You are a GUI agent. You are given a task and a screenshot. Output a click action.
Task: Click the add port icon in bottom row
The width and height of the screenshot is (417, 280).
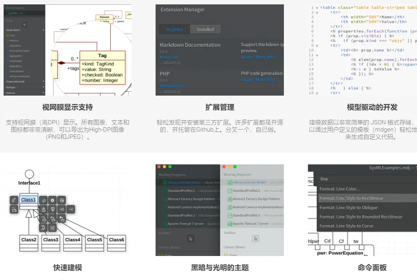tap(43, 228)
